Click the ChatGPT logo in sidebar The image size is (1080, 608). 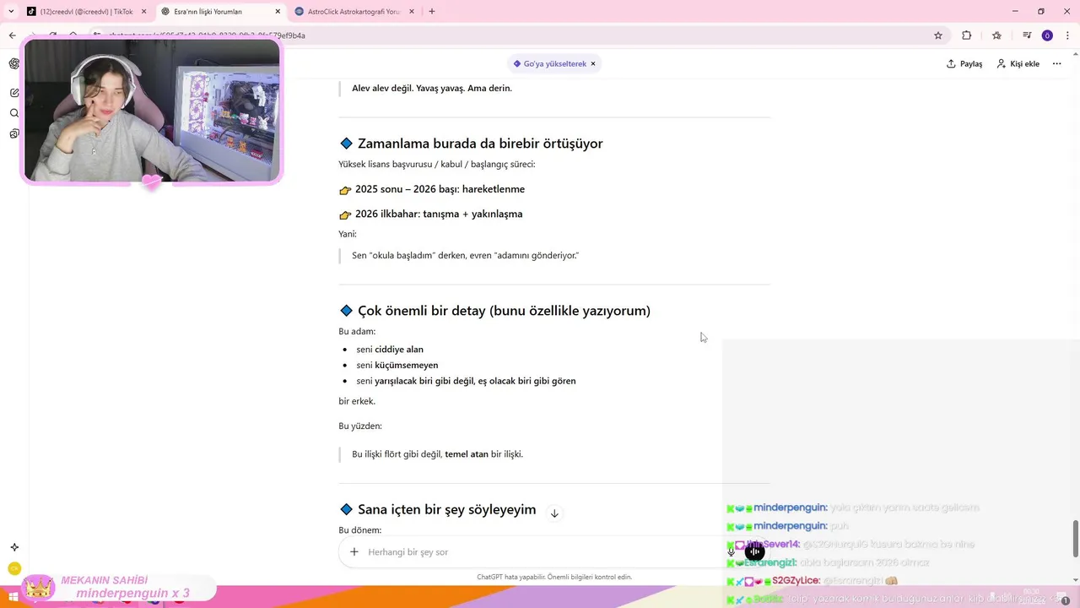point(14,64)
